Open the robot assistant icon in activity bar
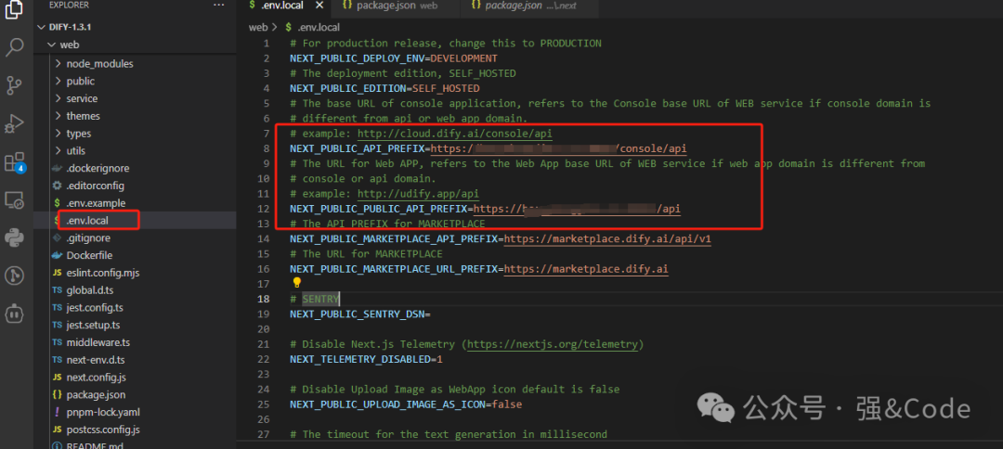 pos(14,314)
